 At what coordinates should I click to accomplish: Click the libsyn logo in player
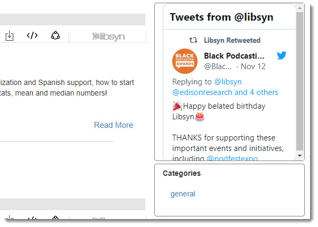pos(108,36)
